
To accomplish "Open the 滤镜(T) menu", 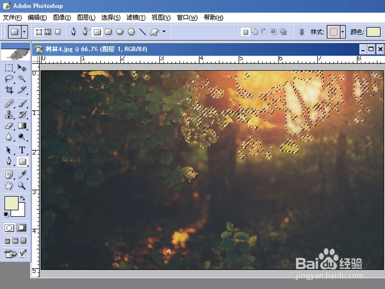I will pos(136,17).
